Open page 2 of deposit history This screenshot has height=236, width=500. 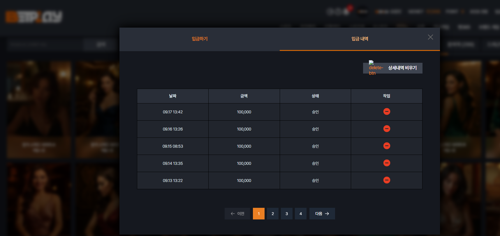(x=273, y=214)
